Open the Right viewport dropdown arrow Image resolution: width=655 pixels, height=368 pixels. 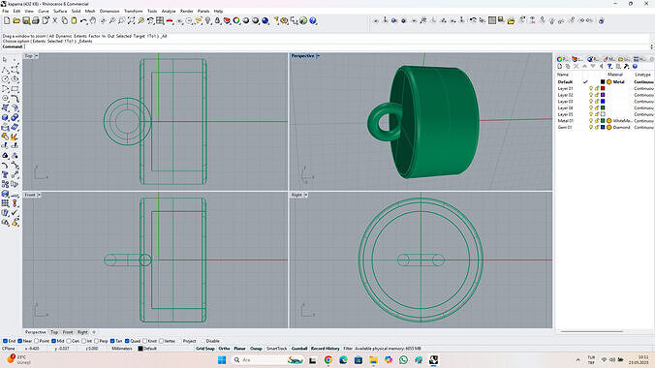(x=306, y=195)
